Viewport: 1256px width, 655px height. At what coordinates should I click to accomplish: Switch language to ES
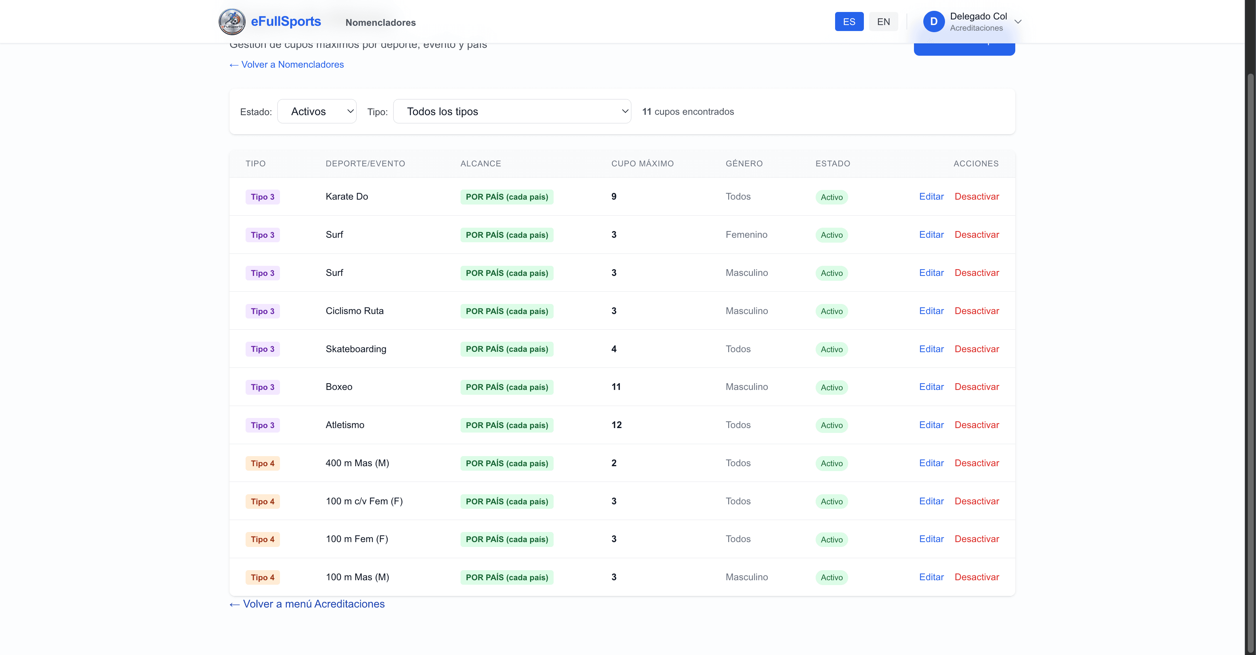tap(849, 21)
